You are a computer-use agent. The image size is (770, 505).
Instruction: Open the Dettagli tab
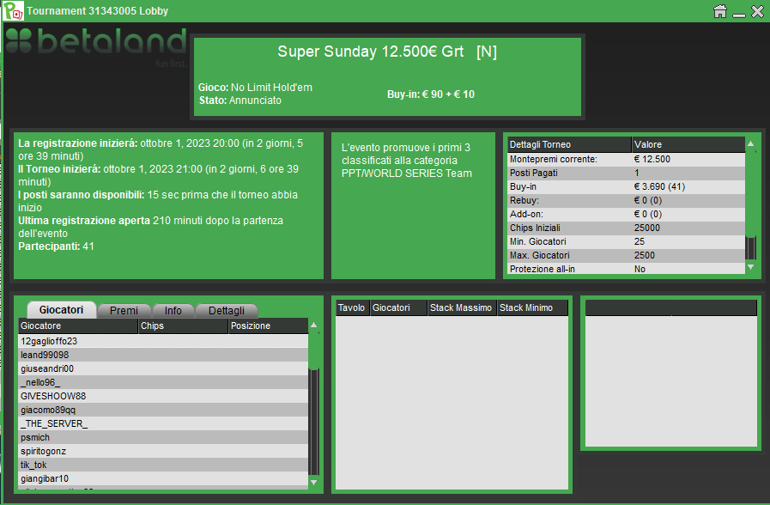pyautogui.click(x=227, y=310)
